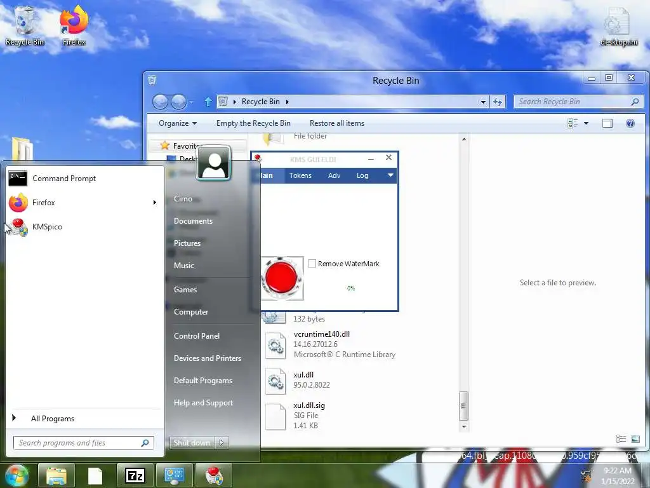The width and height of the screenshot is (650, 488).
Task: Expand Firefox jump list arrow
Action: [x=155, y=203]
